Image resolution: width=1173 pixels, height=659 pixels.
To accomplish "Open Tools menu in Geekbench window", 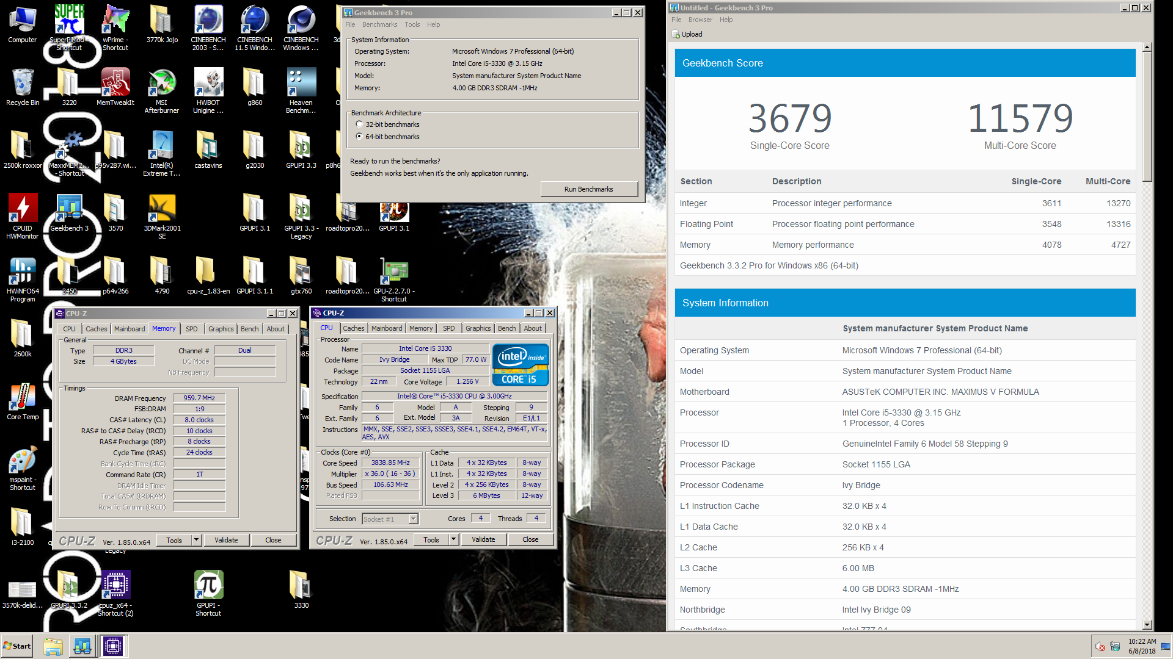I will point(412,24).
